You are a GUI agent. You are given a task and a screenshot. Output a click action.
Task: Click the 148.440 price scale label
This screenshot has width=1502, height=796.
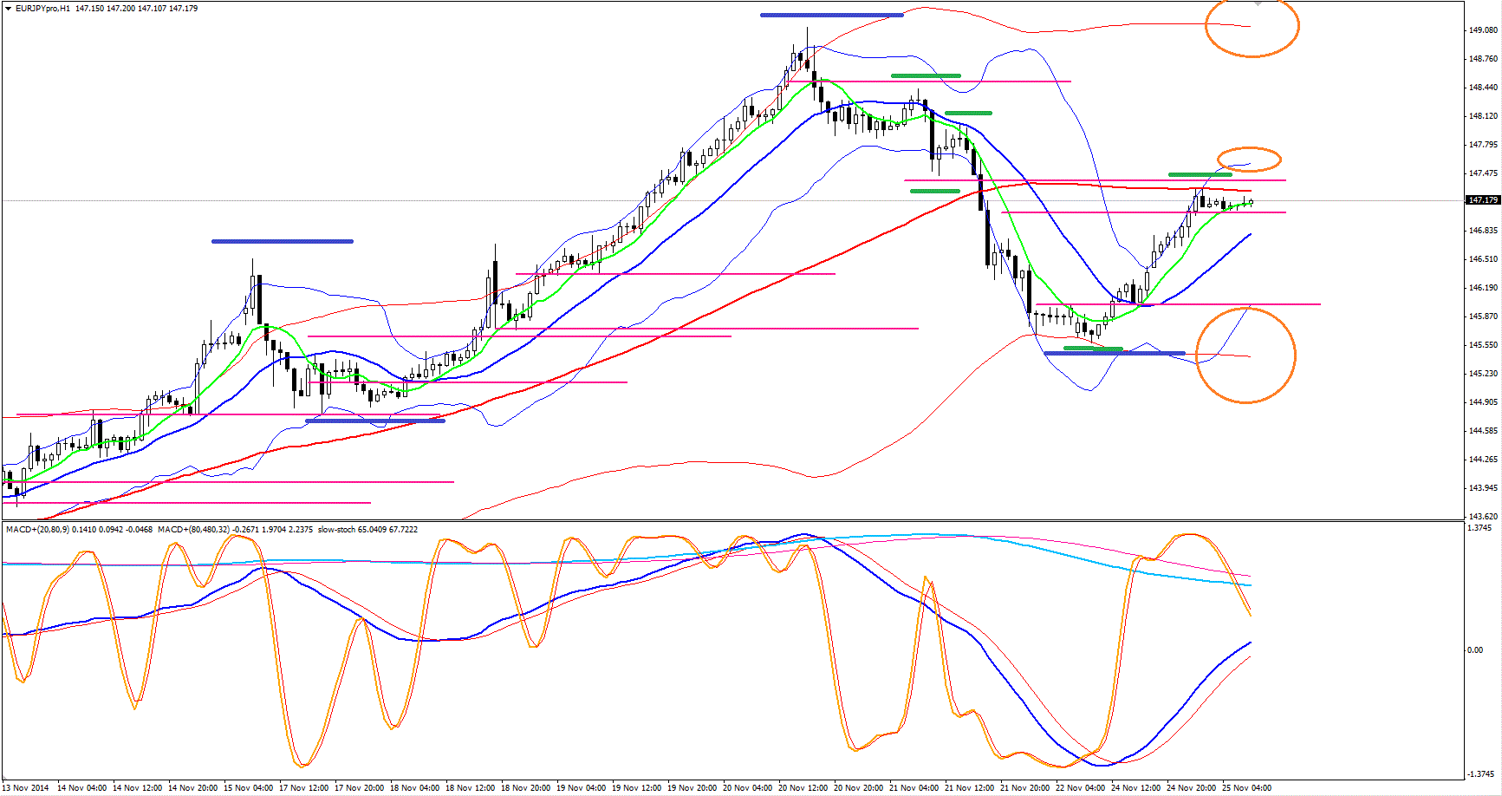tap(1483, 88)
